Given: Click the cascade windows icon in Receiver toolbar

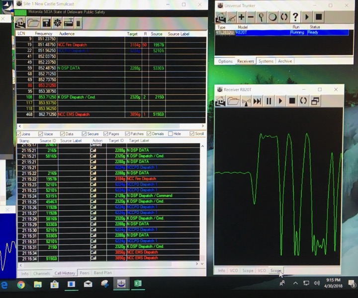Looking at the screenshot, I should [315, 101].
